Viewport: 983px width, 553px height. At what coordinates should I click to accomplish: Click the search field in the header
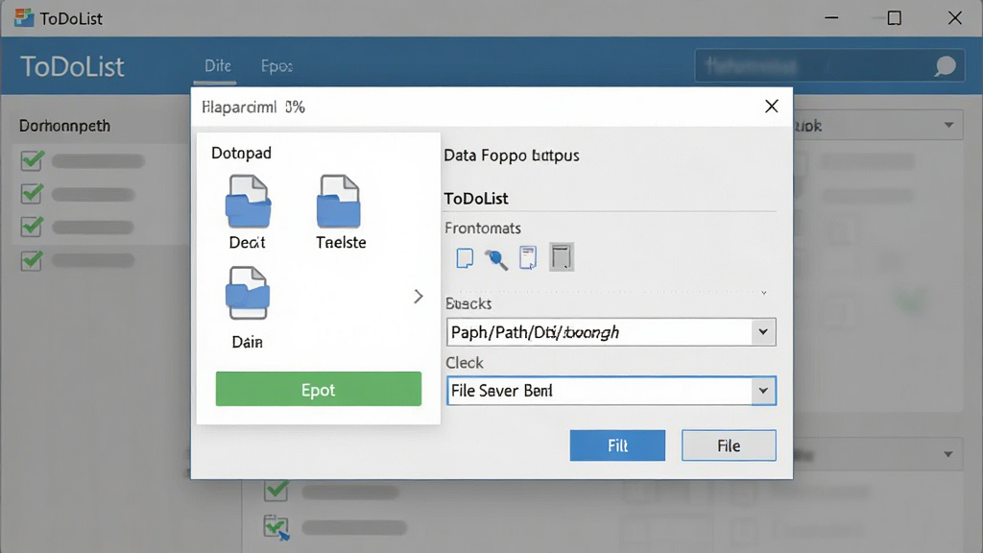(829, 66)
